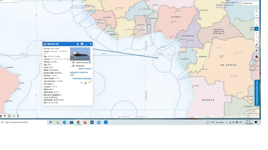Click the warning triangle icon in popup

click(85, 83)
